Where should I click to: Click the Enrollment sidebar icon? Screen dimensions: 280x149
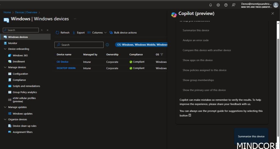(10, 61)
